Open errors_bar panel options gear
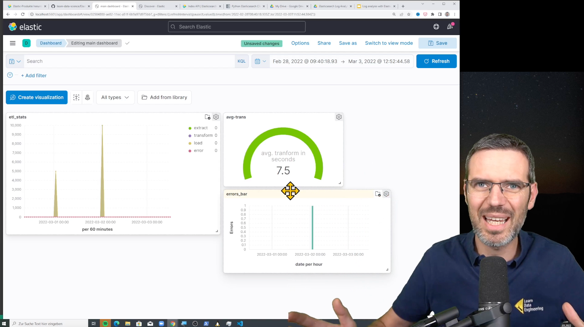The height and width of the screenshot is (327, 584). click(x=386, y=194)
